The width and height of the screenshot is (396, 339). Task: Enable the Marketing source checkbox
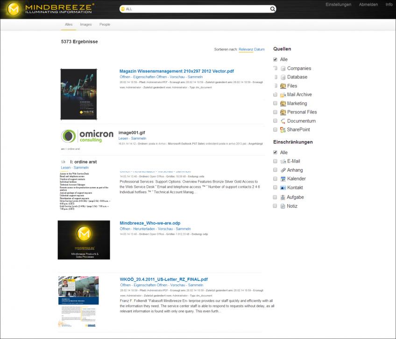point(276,103)
